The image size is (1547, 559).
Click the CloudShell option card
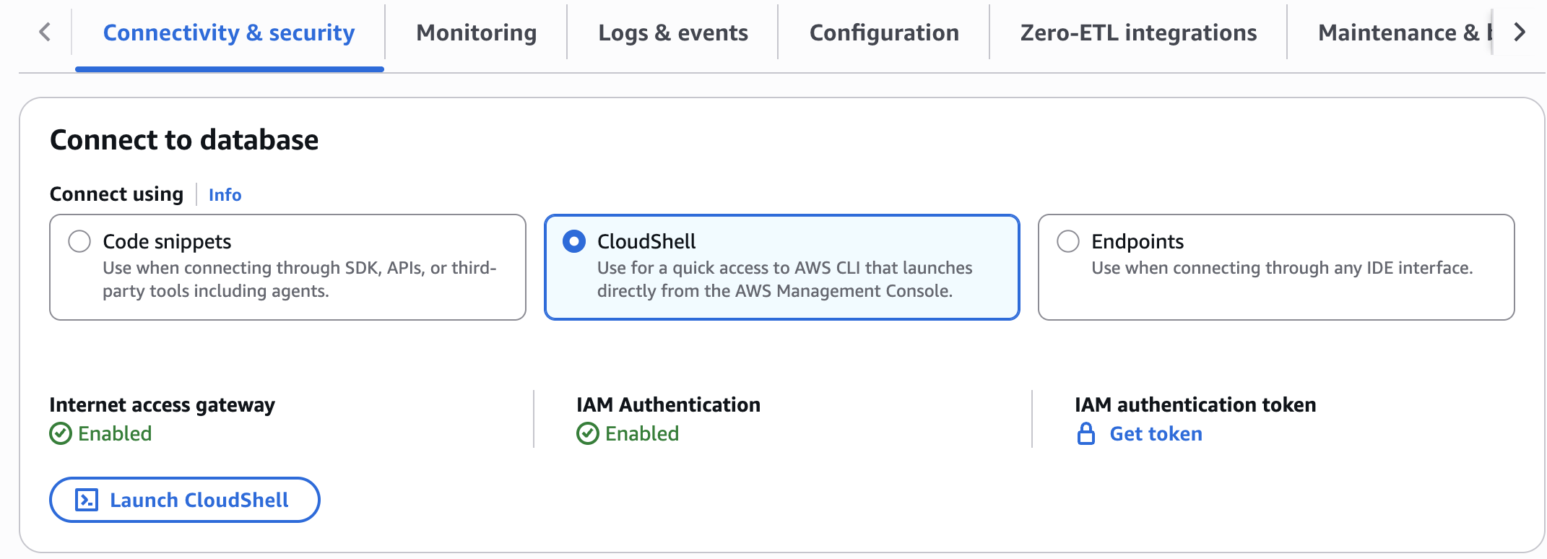[781, 266]
